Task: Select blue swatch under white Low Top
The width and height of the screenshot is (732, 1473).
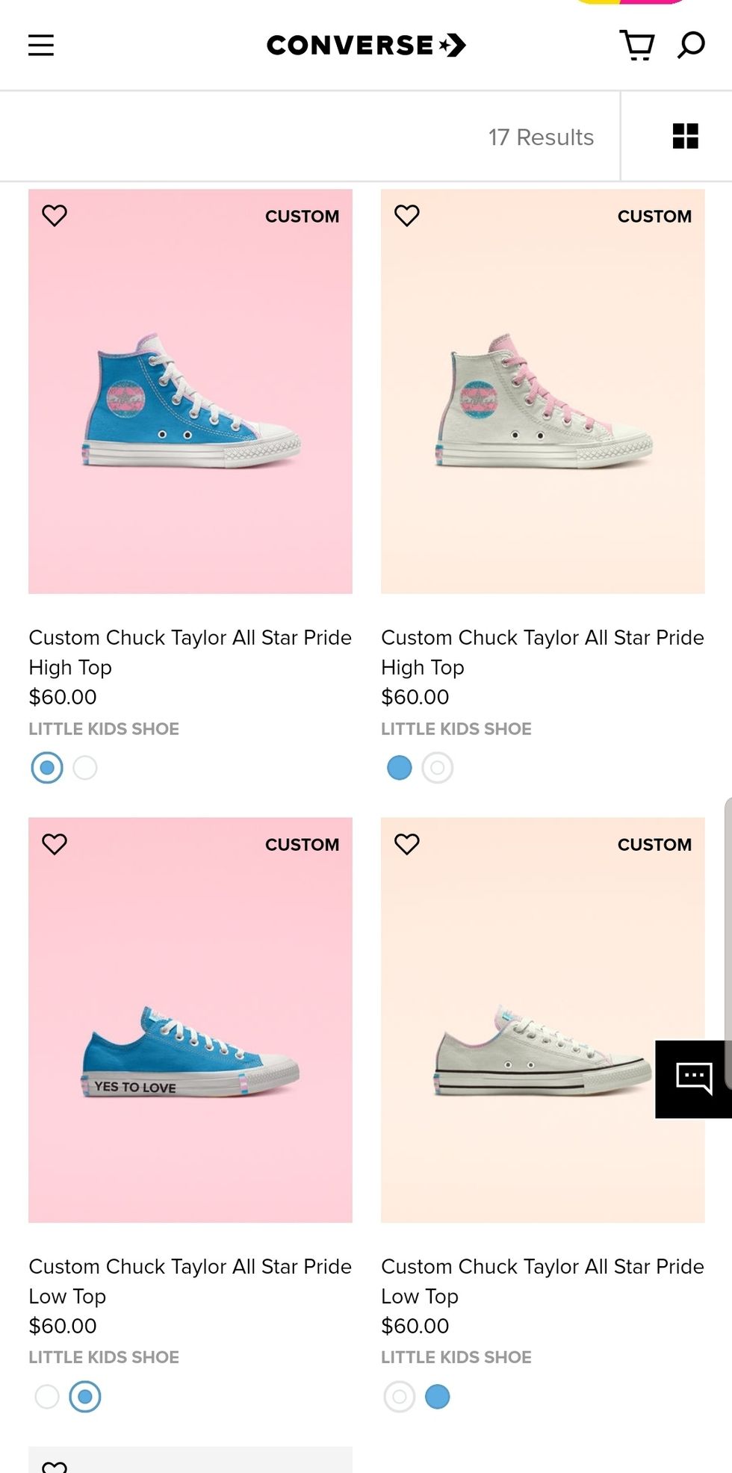Action: coord(438,1397)
